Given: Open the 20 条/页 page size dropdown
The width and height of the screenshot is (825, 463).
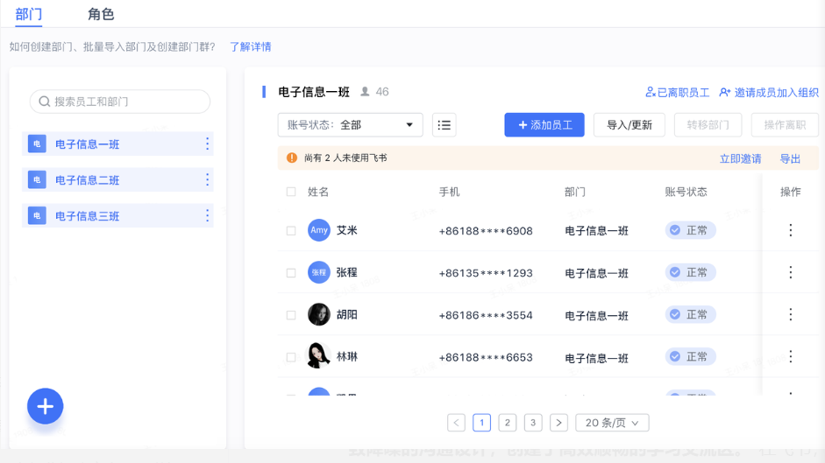Looking at the screenshot, I should click(x=613, y=423).
